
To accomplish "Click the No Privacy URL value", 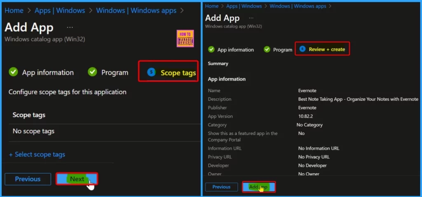I will [314, 157].
